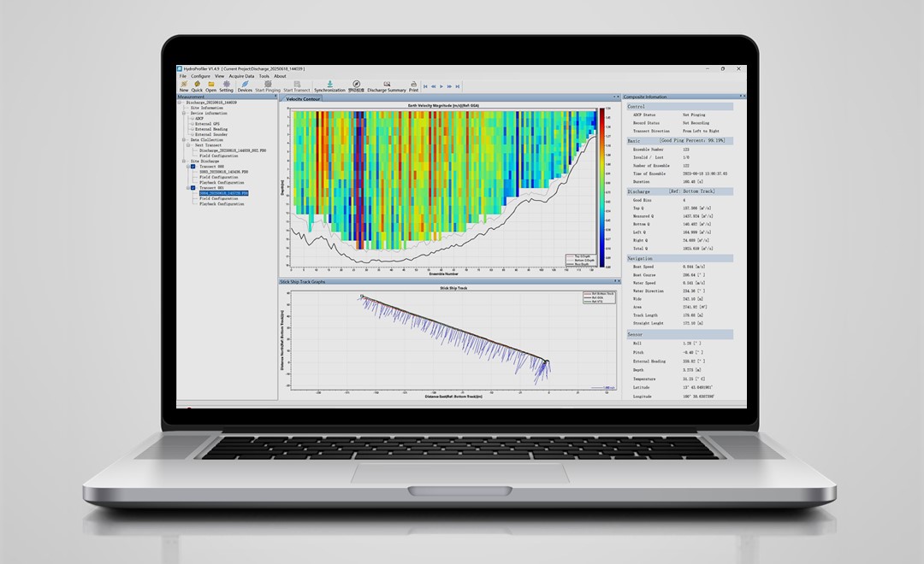
Task: Switch to the Velocity Contour tab
Action: pos(303,99)
